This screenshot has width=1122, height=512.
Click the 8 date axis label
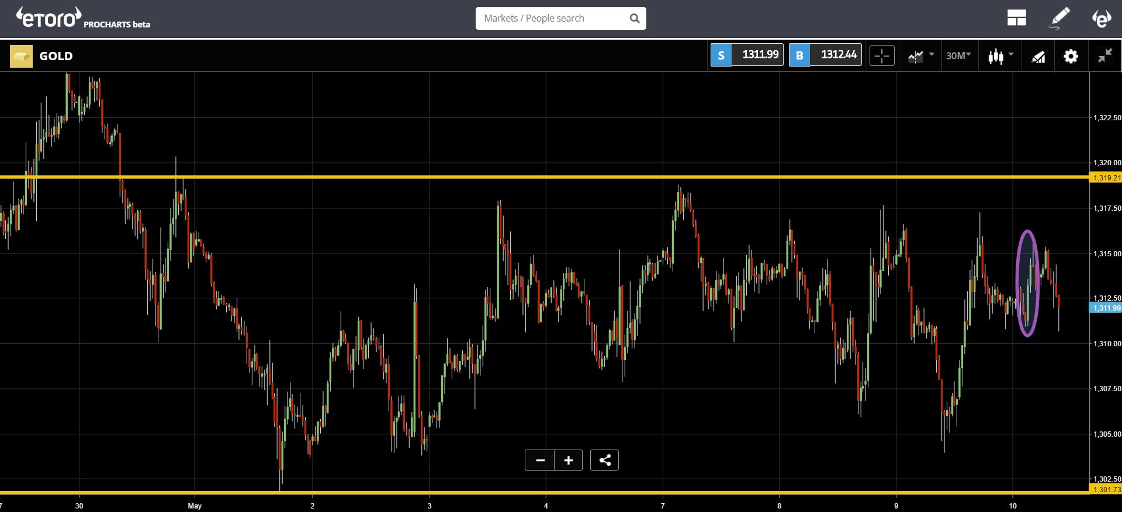[779, 506]
